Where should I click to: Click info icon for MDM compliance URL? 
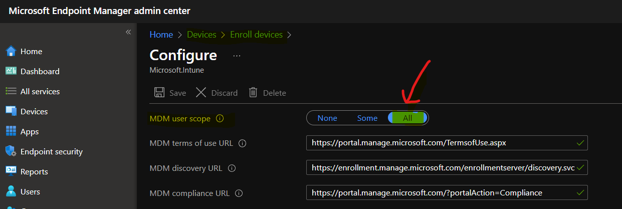click(x=239, y=193)
